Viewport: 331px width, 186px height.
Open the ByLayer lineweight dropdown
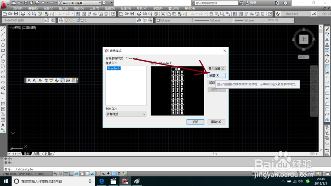(x=249, y=20)
